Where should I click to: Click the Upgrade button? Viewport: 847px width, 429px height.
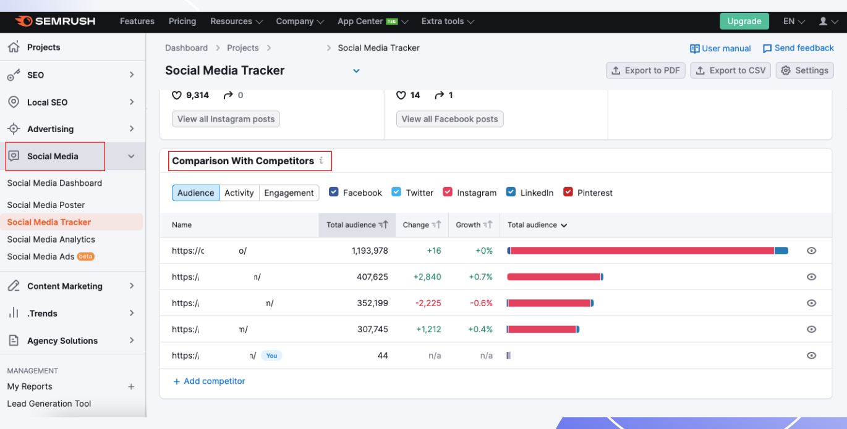click(x=744, y=21)
